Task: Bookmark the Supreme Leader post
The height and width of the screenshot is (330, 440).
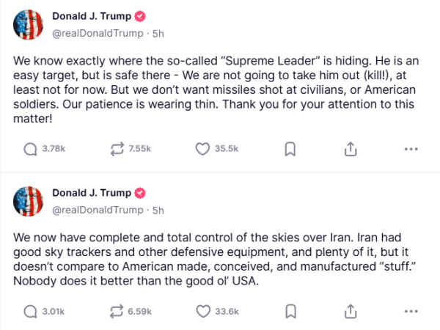Action: point(290,149)
